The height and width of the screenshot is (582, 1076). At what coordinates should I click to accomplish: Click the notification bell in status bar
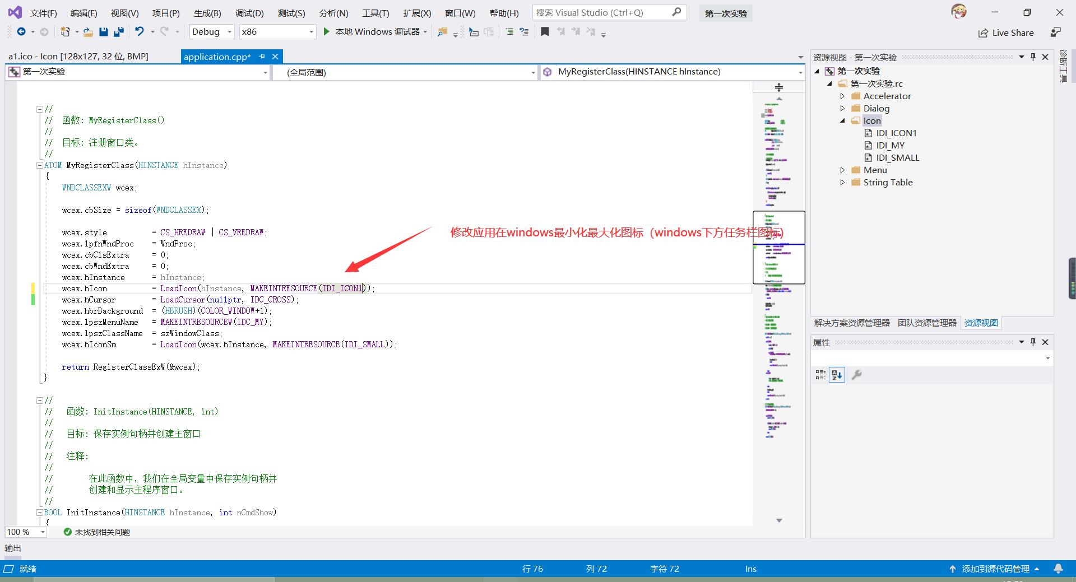tap(1058, 569)
